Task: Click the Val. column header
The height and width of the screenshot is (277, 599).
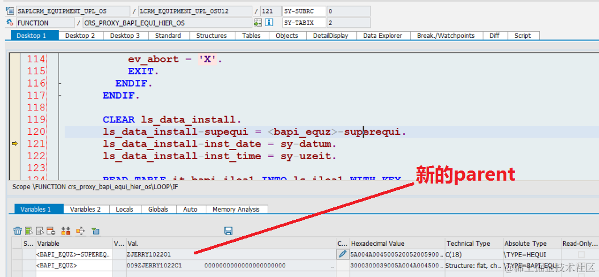Action: click(x=230, y=244)
